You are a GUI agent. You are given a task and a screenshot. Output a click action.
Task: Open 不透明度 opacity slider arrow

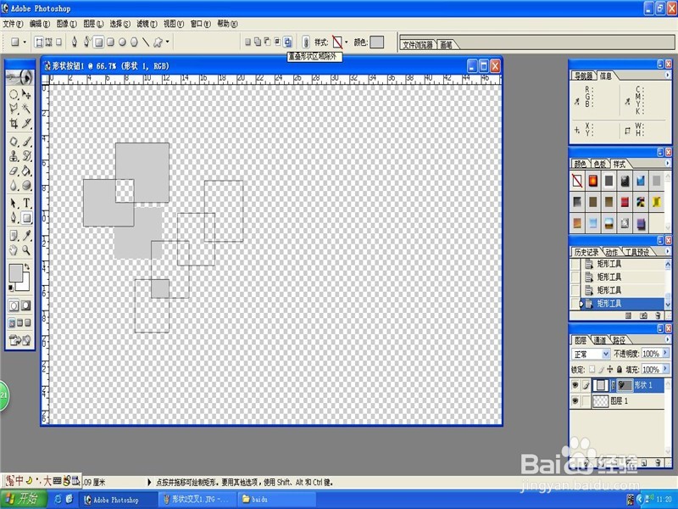pos(665,353)
